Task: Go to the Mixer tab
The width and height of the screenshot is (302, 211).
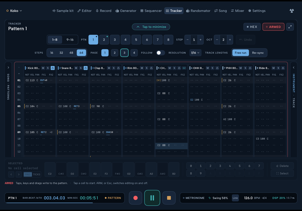Action: [x=237, y=11]
